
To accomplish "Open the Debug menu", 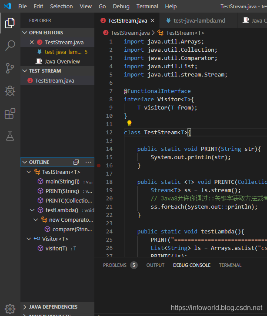I will pyautogui.click(x=121, y=7).
